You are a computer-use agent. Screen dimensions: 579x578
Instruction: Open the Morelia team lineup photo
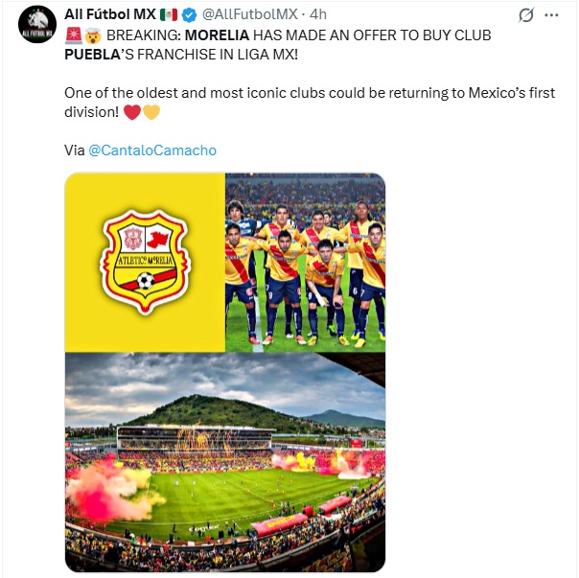tap(306, 263)
